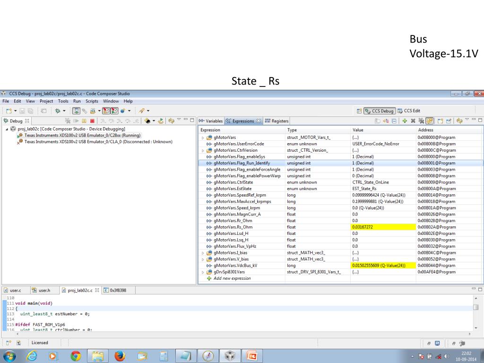Screen dimensions: 484x363
Task: Open the Expressions view menu triangle
Action: pyautogui.click(x=467, y=120)
